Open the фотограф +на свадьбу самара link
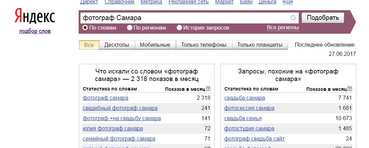Screen dimensions: 369x148 point(122,118)
